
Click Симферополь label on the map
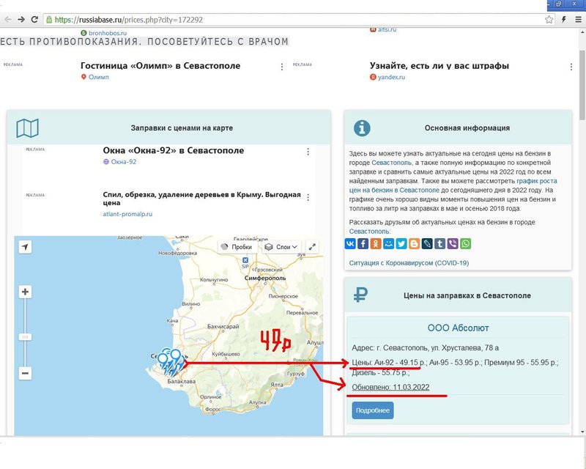(265, 278)
